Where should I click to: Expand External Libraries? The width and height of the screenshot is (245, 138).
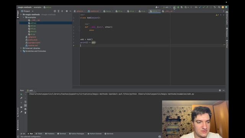click(x=21, y=48)
